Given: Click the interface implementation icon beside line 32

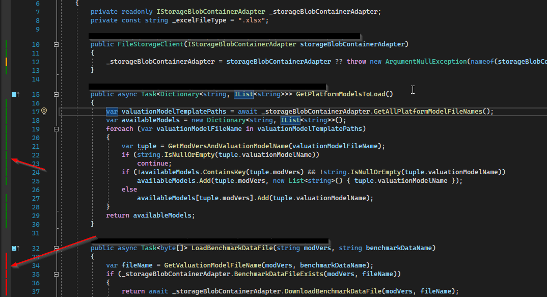Looking at the screenshot, I should click(x=15, y=248).
